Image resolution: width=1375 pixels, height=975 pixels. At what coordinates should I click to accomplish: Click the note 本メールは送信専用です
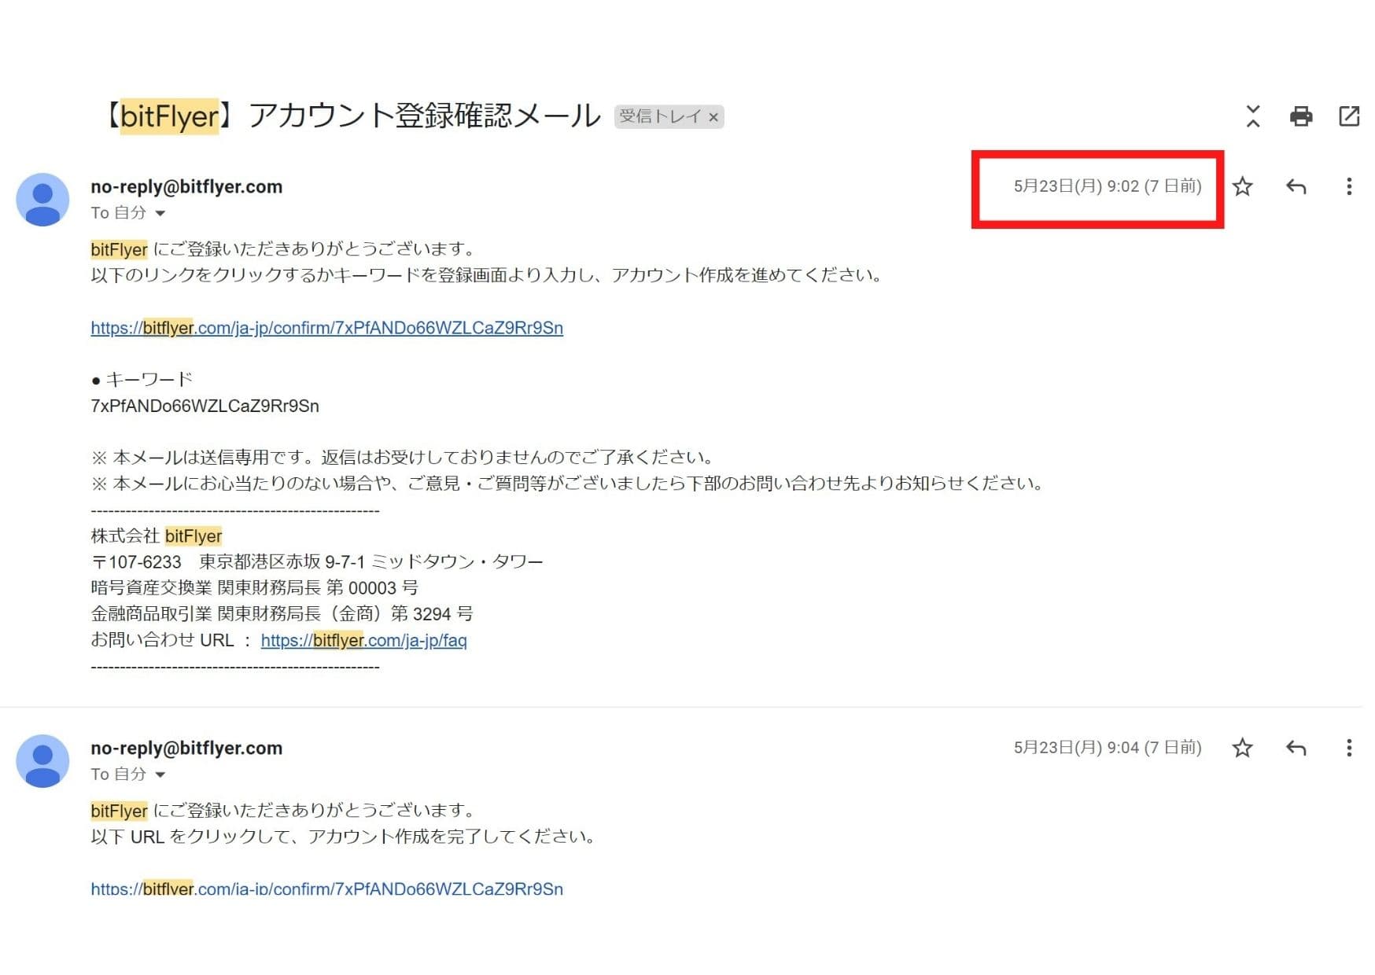coord(403,458)
